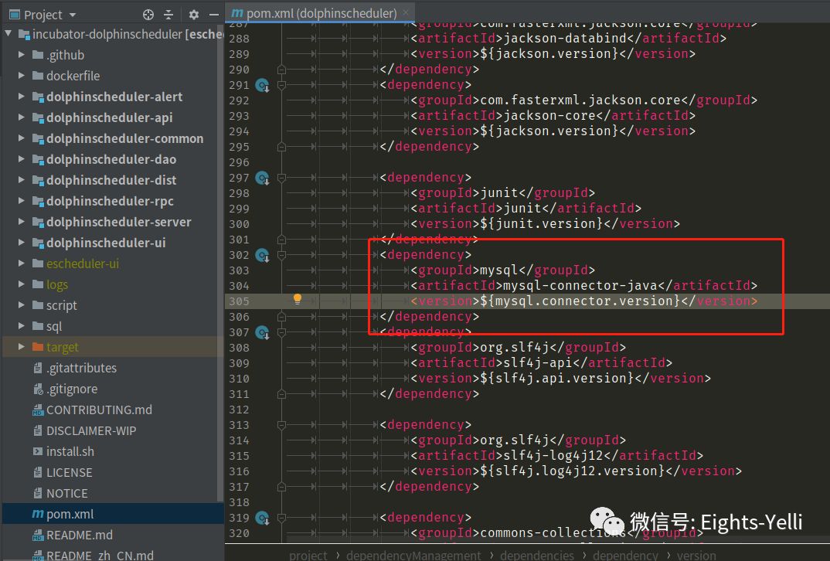Screen dimensions: 830x561
Task: Click breadcrumb 'dependencies'
Action: click(537, 555)
